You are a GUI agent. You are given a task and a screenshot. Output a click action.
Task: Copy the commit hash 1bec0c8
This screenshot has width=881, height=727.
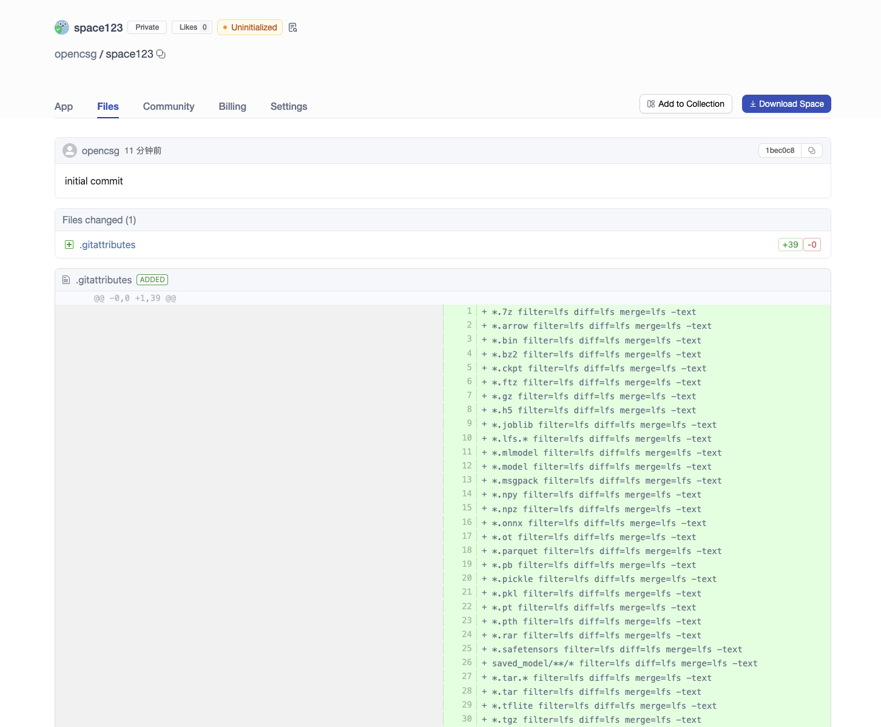[812, 150]
